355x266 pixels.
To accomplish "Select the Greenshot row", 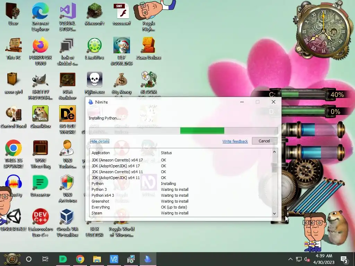I will (181, 201).
